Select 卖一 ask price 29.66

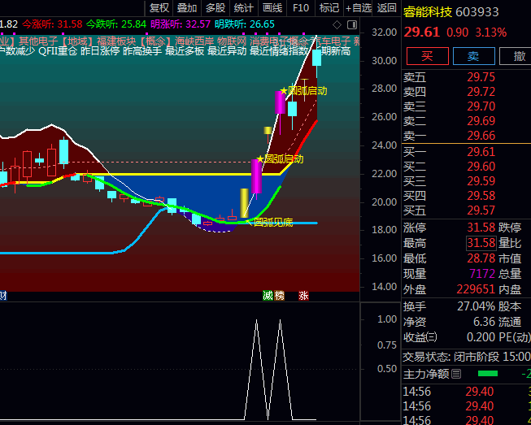pos(481,136)
